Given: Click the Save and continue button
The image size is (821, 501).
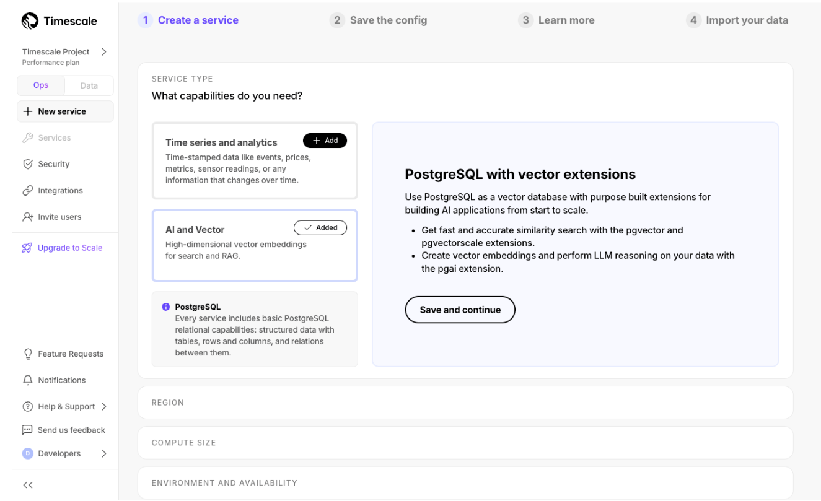Looking at the screenshot, I should coord(460,310).
